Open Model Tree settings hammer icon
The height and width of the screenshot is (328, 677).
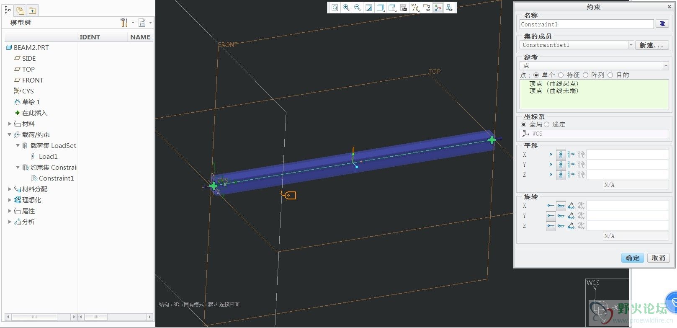[124, 23]
